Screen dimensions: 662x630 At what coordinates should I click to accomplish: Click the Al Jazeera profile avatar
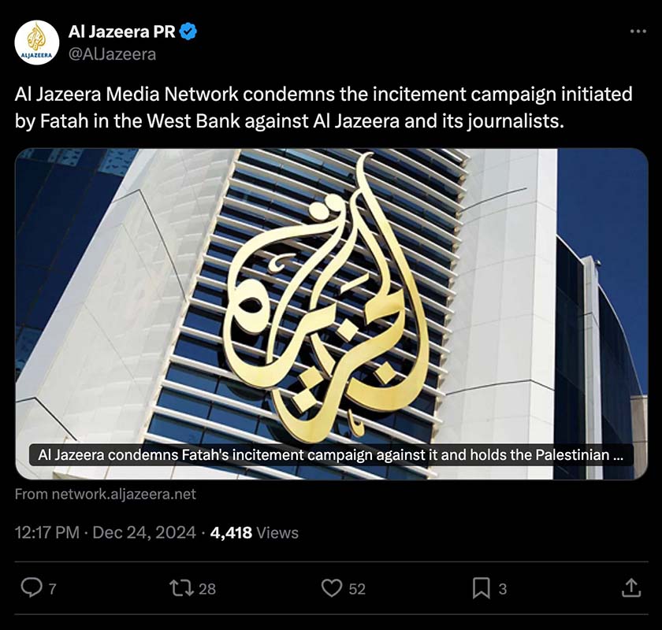click(37, 43)
